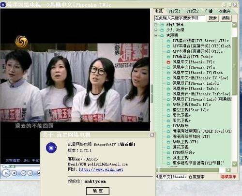Screen dimensions: 242x196
Task: Click the 正在播放 status text under the video
Action: click(23, 161)
